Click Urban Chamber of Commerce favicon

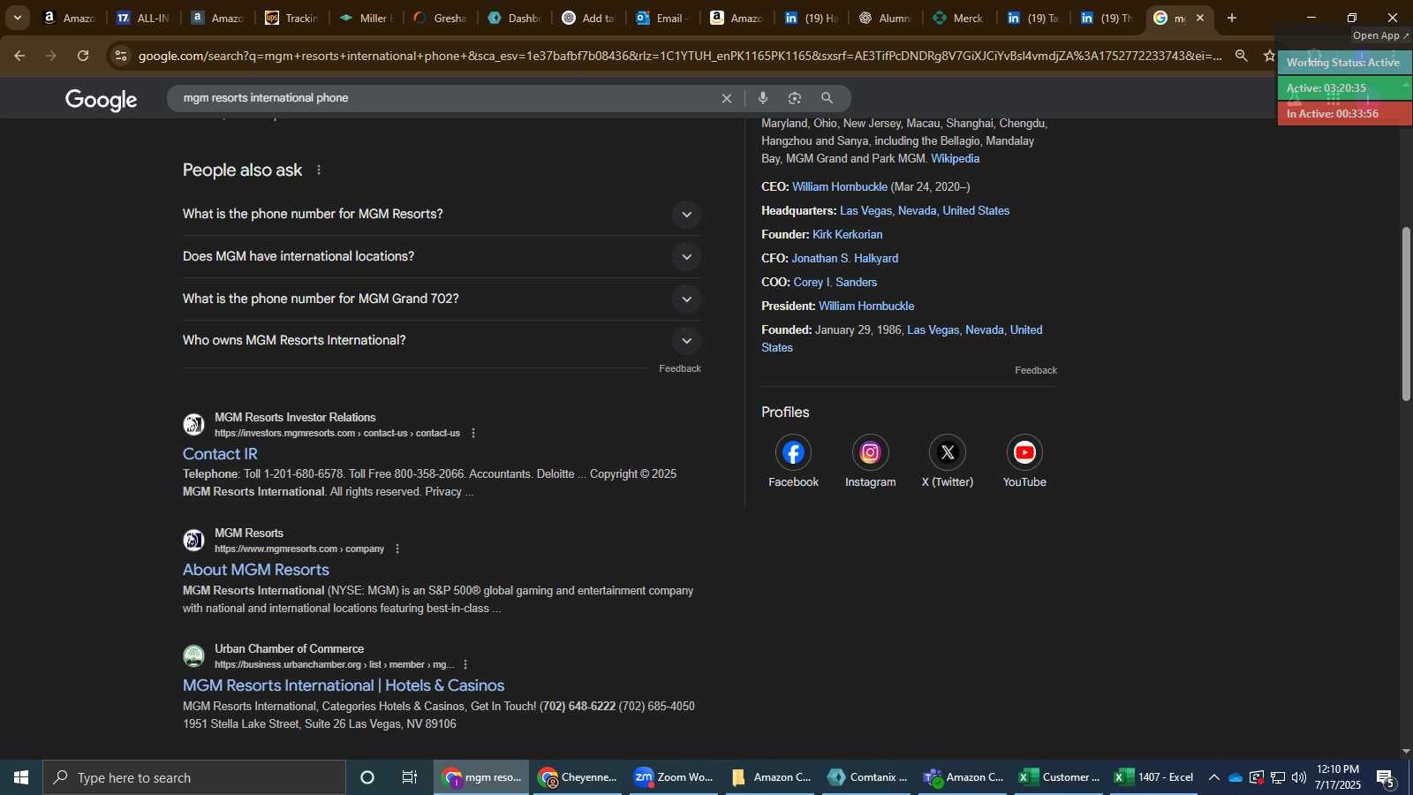193,656
